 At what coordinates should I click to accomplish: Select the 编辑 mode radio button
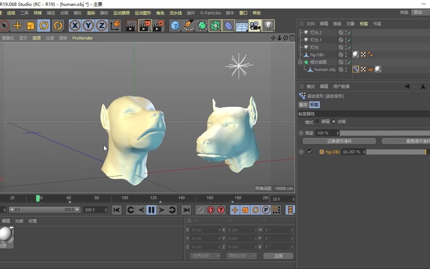pos(317,121)
